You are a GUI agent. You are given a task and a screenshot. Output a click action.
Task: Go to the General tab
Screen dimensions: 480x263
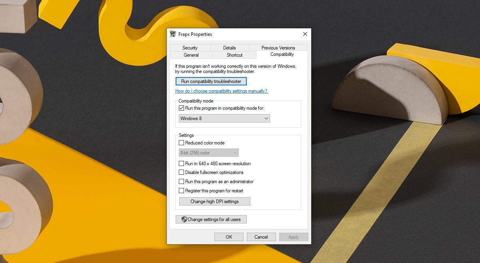(191, 55)
